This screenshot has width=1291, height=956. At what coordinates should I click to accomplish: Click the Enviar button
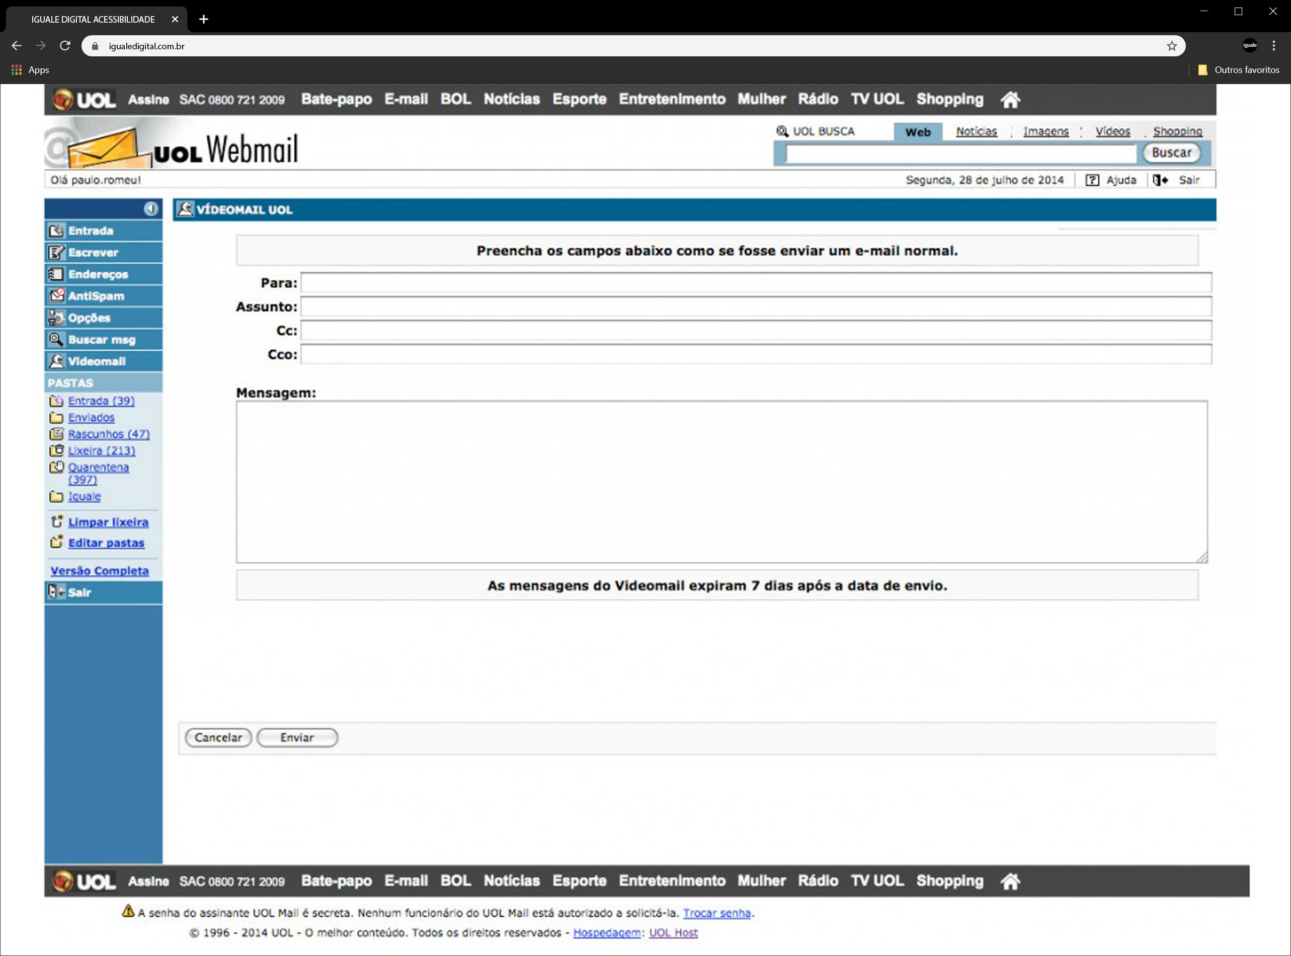point(297,737)
